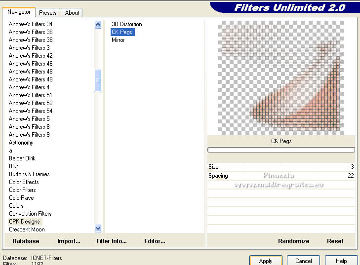Select Andrew's Filters 9 category

[29, 135]
